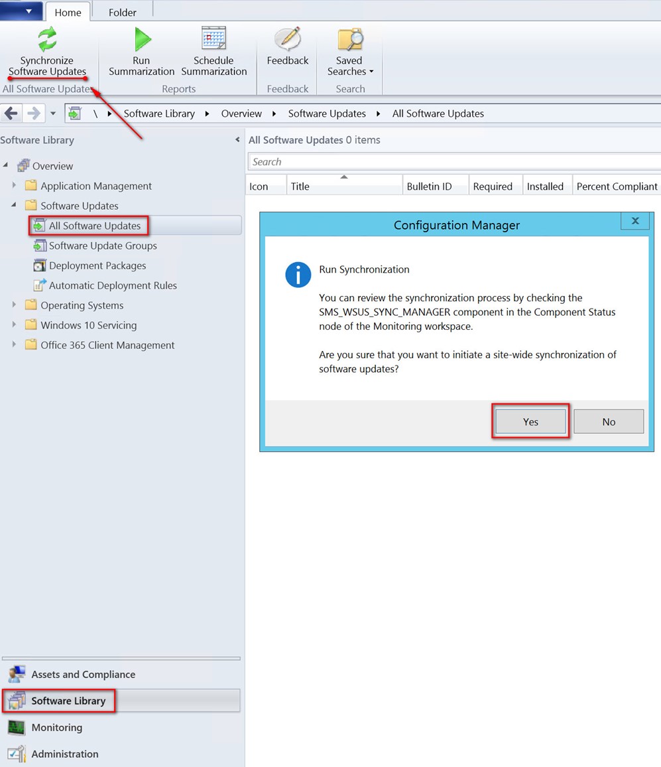Click the Windows 10 Servicing folder icon

pyautogui.click(x=30, y=325)
